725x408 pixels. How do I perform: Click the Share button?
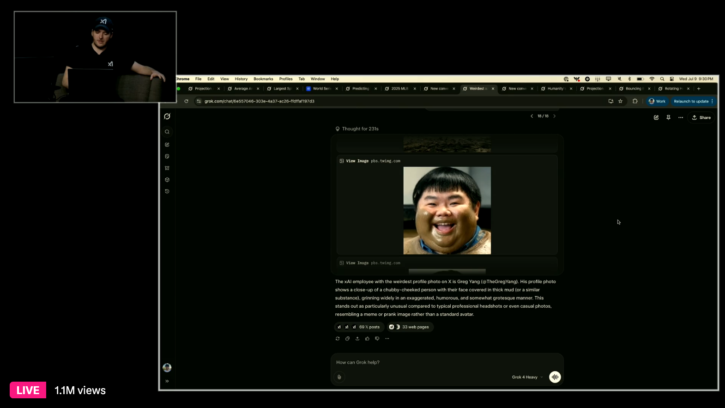click(701, 117)
